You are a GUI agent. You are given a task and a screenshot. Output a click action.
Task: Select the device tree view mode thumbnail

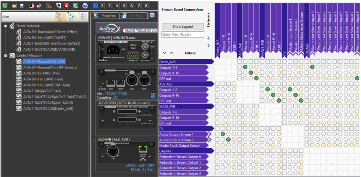[x=72, y=17]
